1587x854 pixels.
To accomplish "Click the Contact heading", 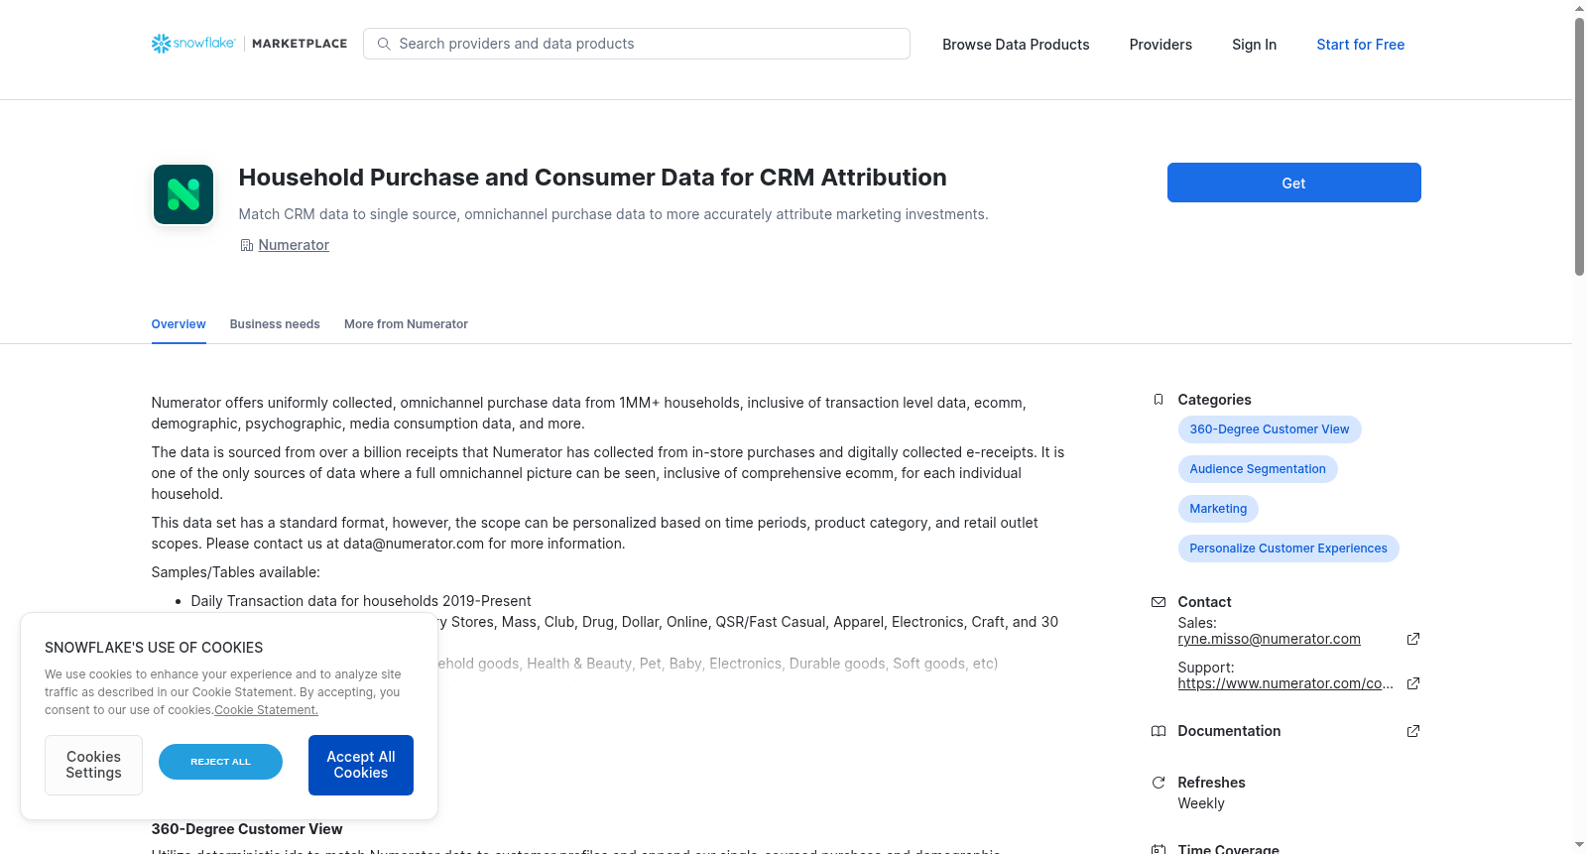I will tap(1204, 602).
